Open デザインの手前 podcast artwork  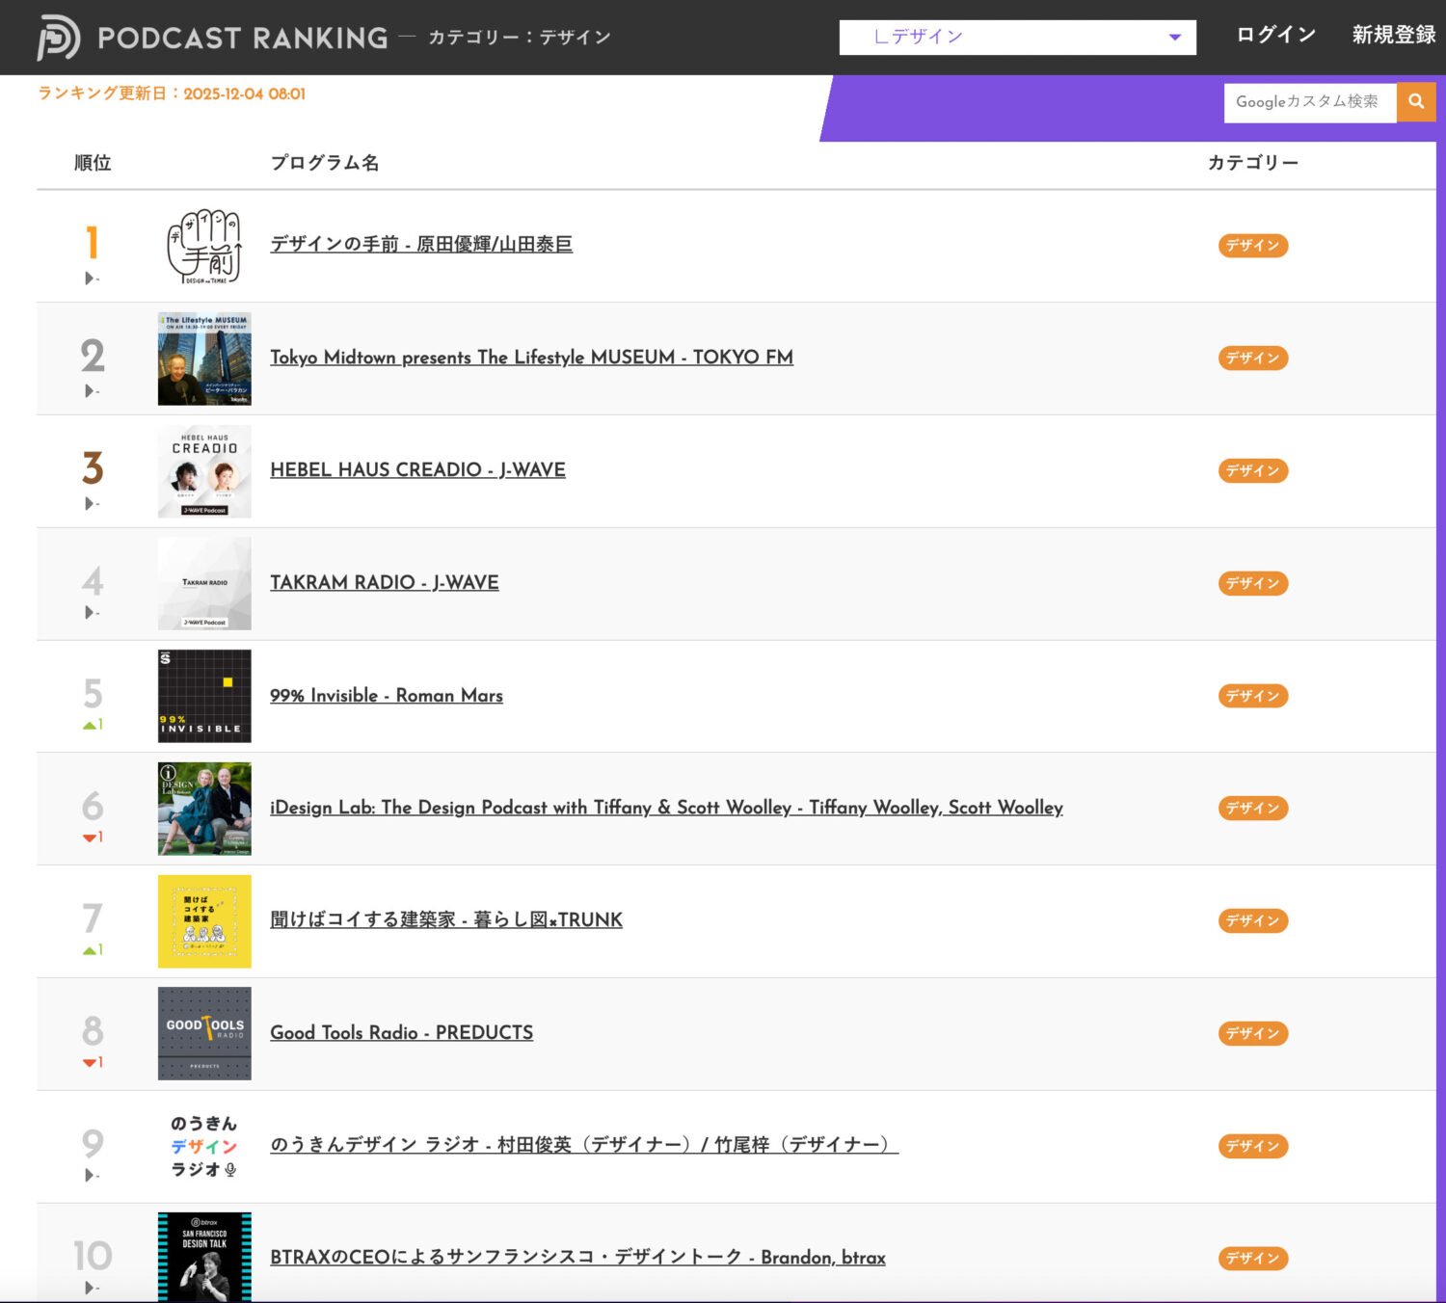point(204,247)
